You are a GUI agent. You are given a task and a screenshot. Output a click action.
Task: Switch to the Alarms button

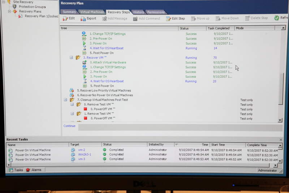click(x=34, y=170)
